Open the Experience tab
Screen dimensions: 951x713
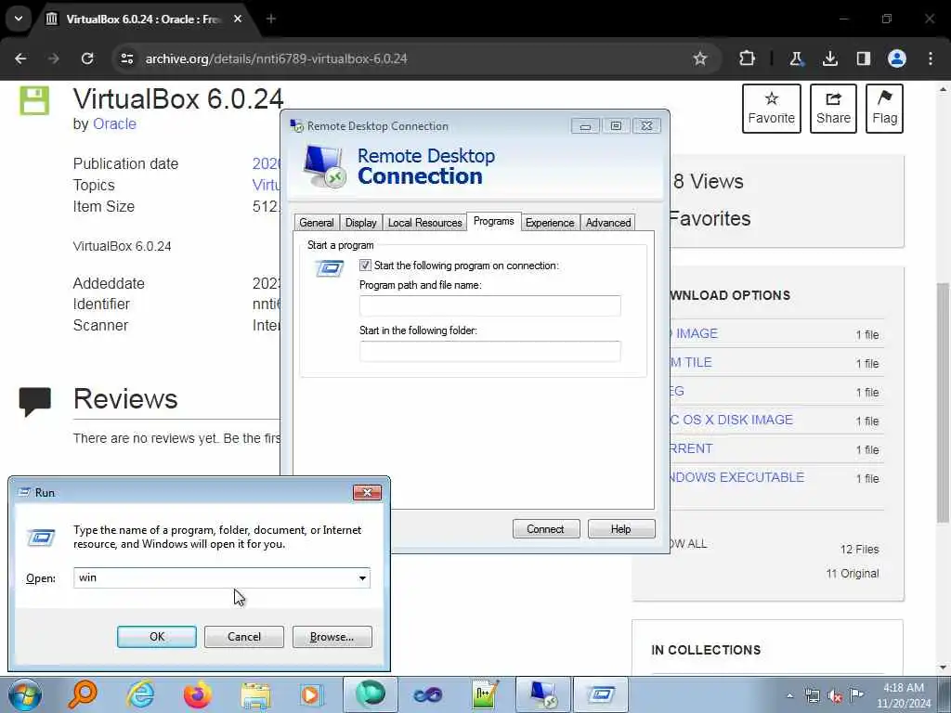pos(550,223)
